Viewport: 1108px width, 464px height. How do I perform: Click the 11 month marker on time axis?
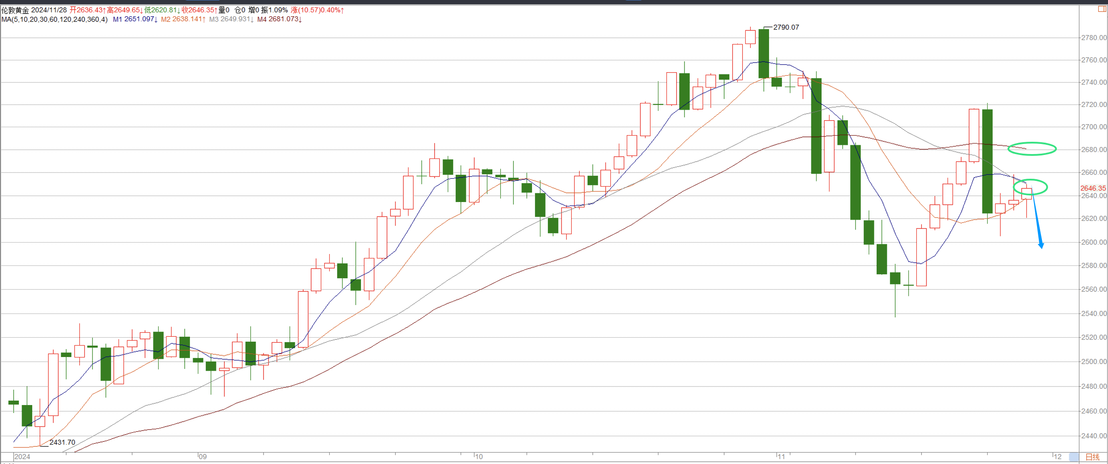[x=781, y=457]
